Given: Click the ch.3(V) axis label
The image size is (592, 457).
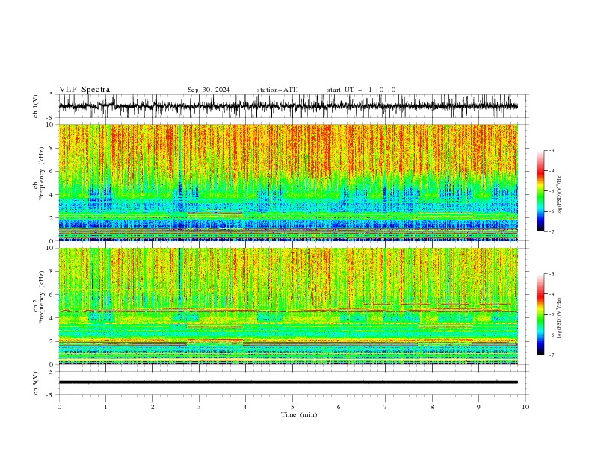Looking at the screenshot, I should coord(36,383).
